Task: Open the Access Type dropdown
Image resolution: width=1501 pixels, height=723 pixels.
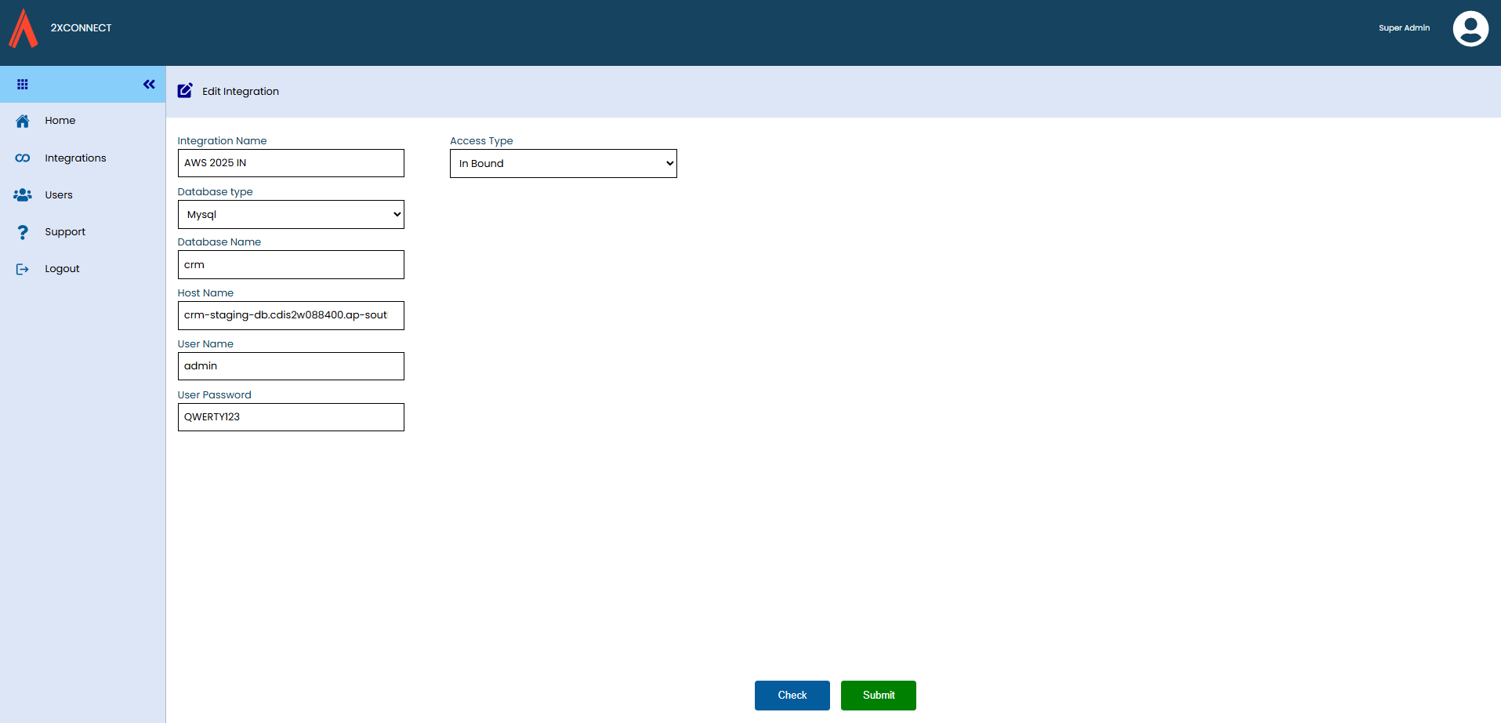Action: click(x=563, y=164)
